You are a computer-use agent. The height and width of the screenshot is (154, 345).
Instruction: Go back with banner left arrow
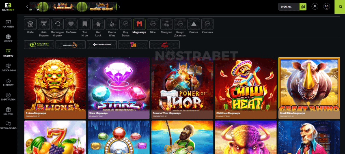pyautogui.click(x=27, y=6)
